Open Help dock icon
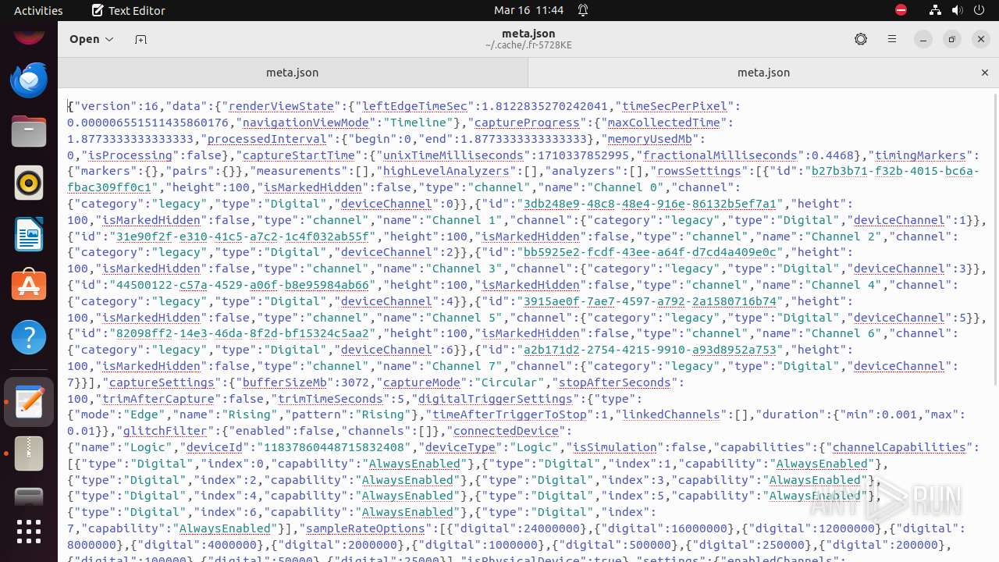 (x=29, y=337)
